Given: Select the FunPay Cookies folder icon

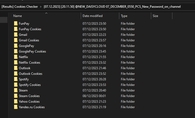Looking at the screenshot, I should pos(16,29).
